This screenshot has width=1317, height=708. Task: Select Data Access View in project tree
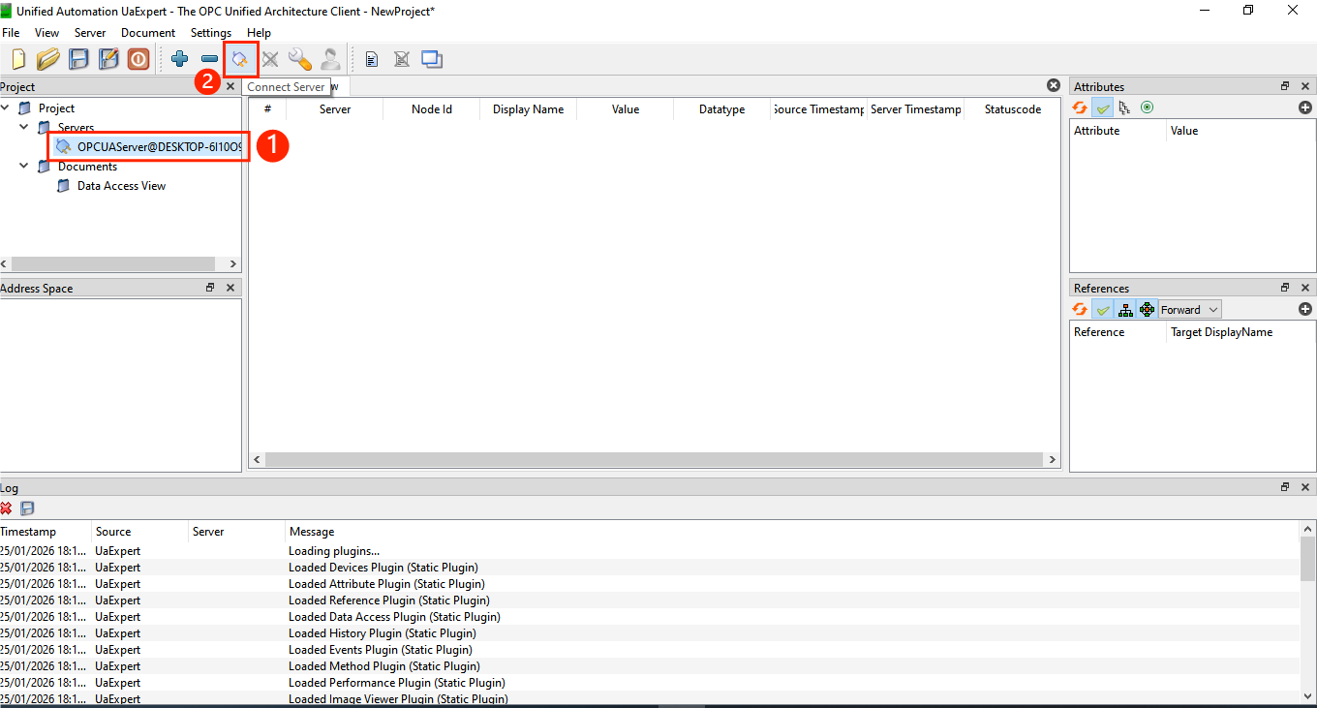pyautogui.click(x=121, y=186)
